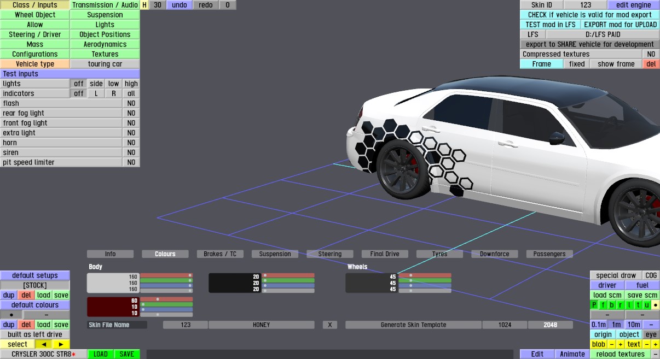660x359 pixels.
Task: Open the [STOCK] setup selector
Action: tap(35, 285)
